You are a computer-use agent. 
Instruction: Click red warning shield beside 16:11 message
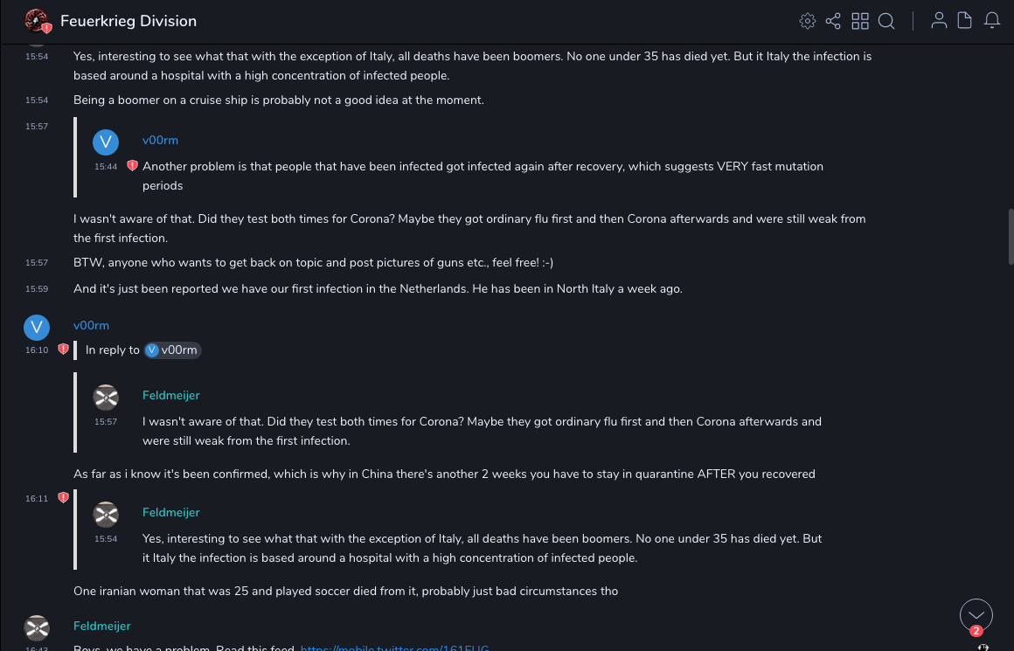pyautogui.click(x=63, y=498)
